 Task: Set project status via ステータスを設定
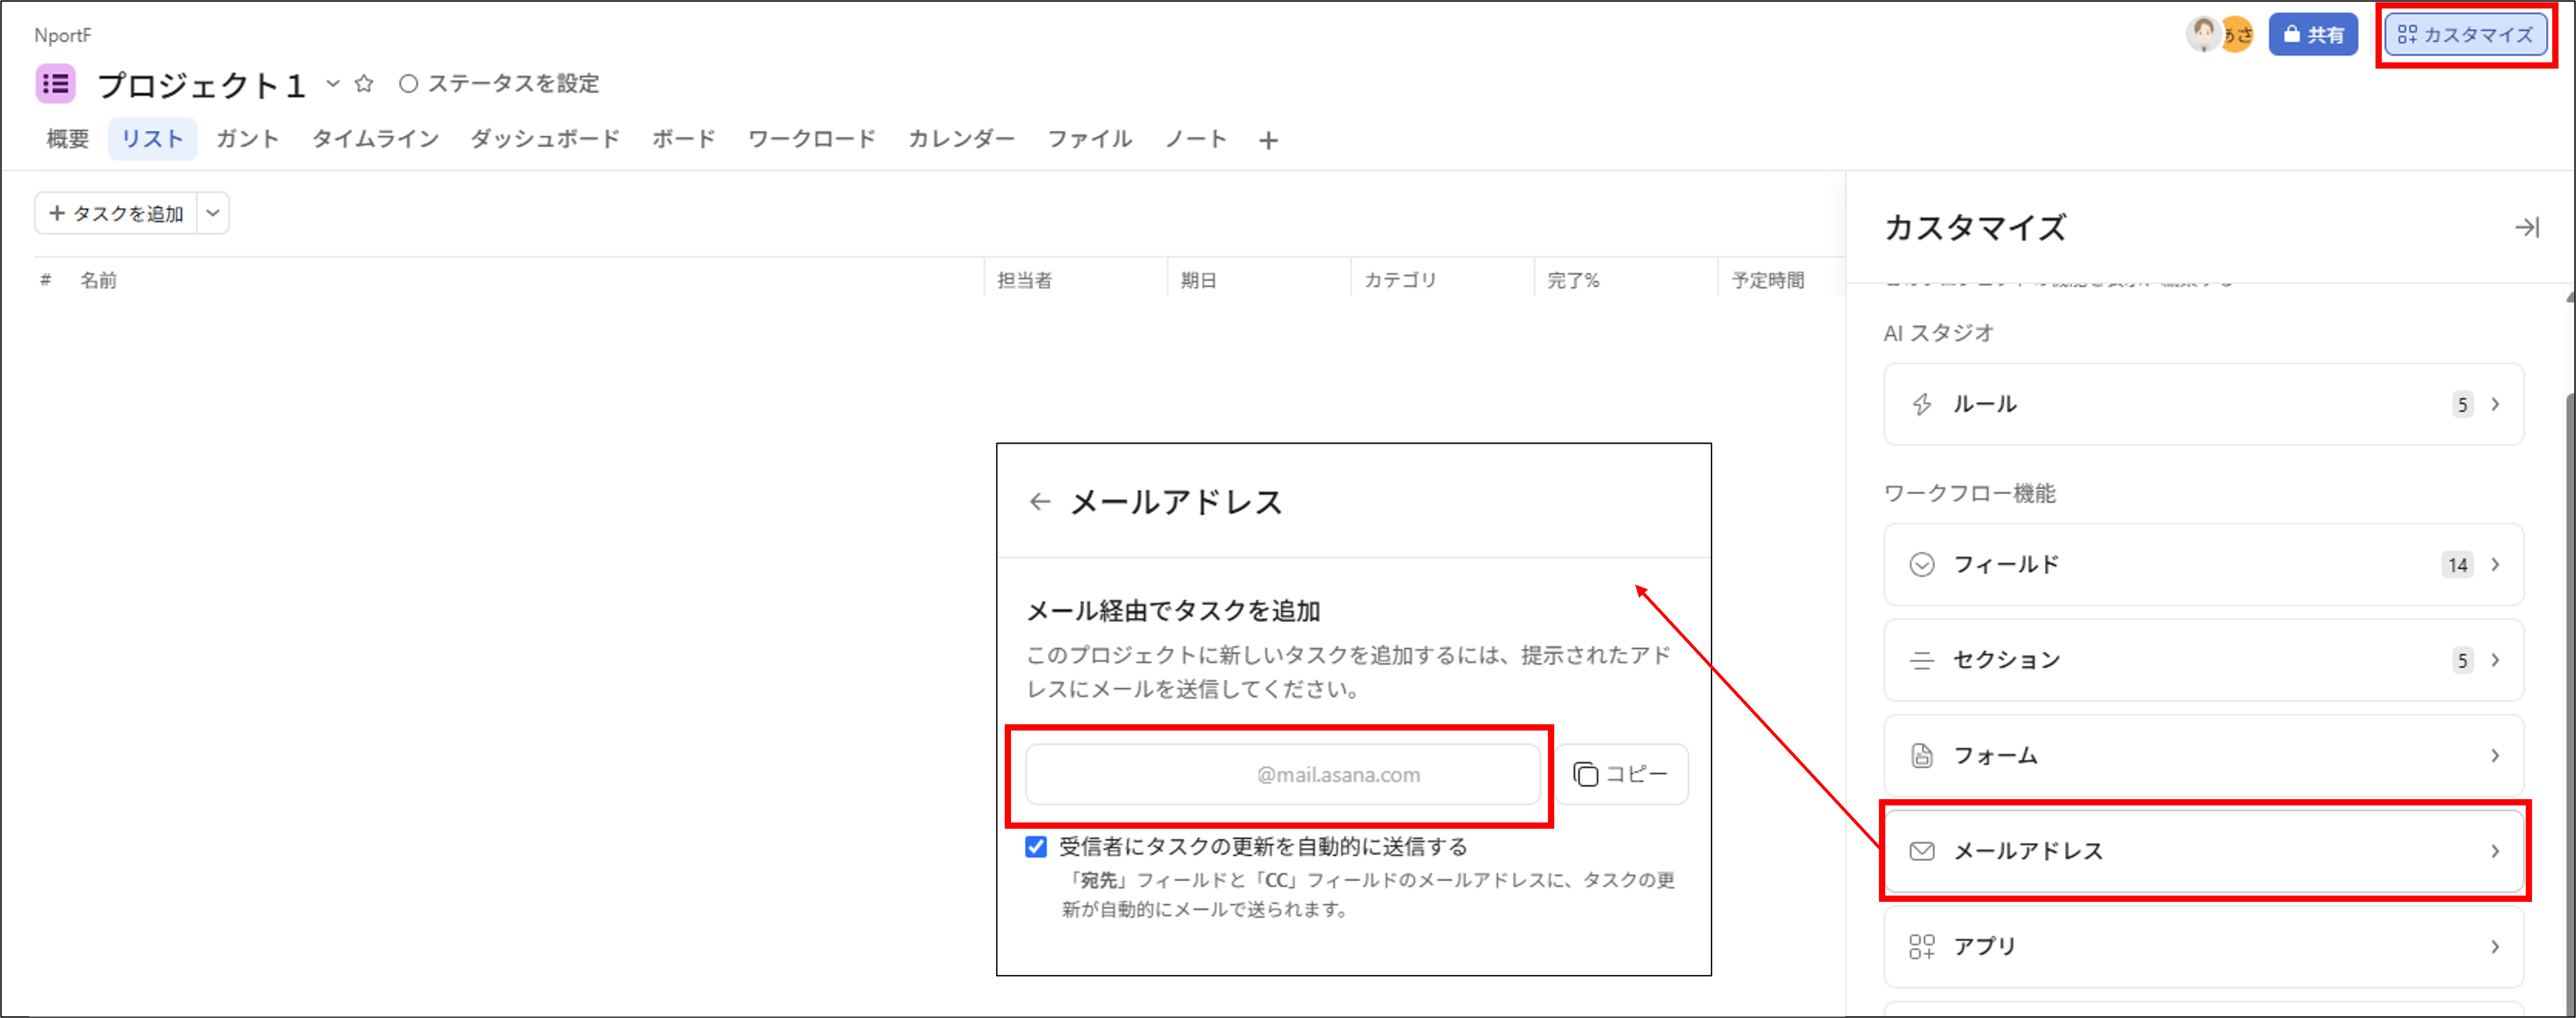[x=499, y=83]
